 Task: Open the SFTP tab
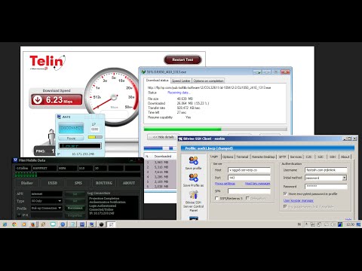coord(283,157)
